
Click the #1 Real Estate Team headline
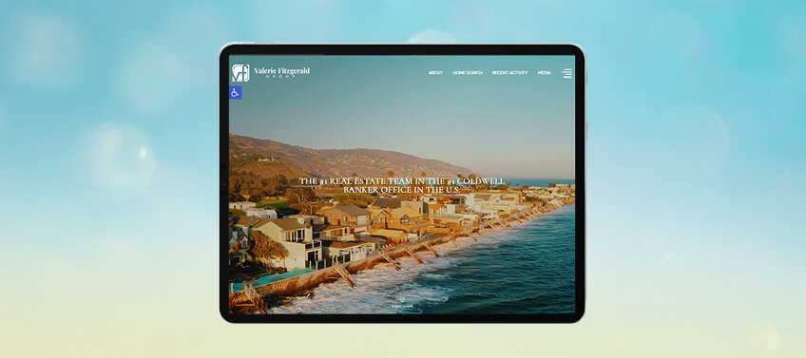[401, 185]
